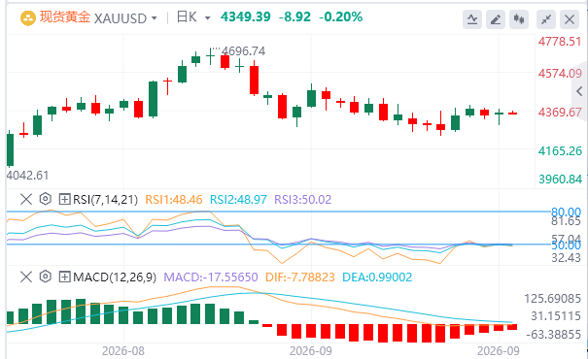
Task: Remove the MACD indicator panel
Action: coord(26,277)
